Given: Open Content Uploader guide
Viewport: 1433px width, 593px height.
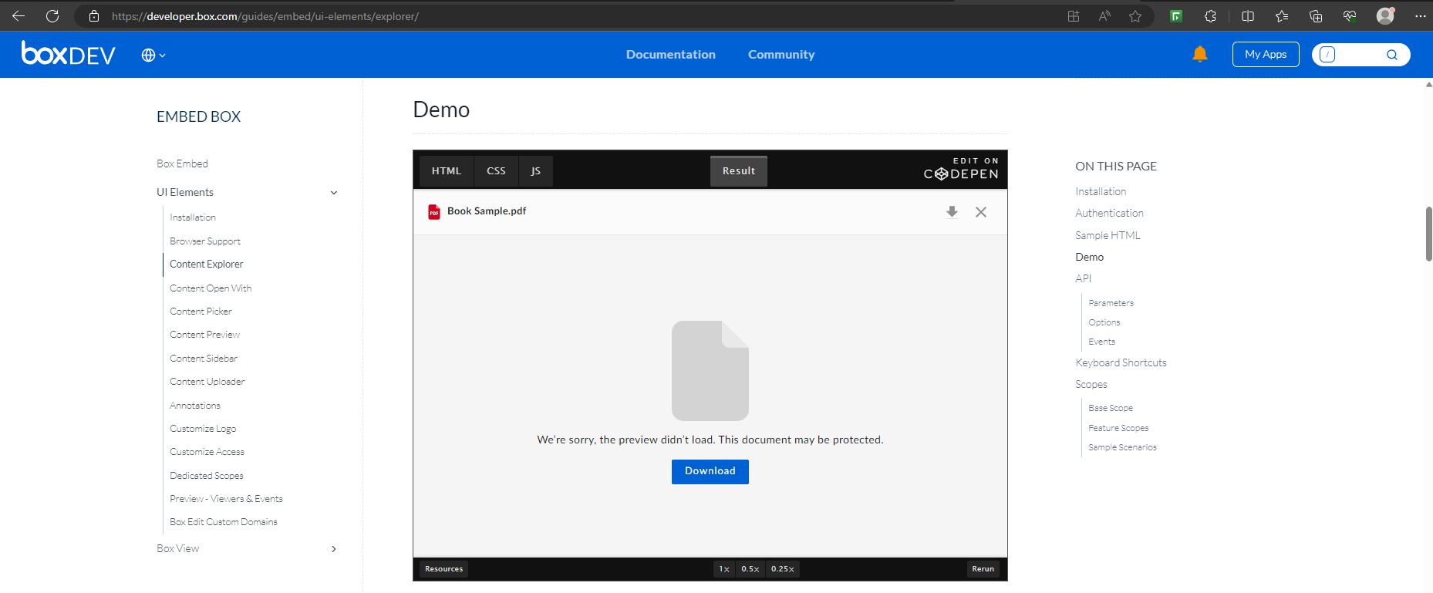Looking at the screenshot, I should point(207,382).
